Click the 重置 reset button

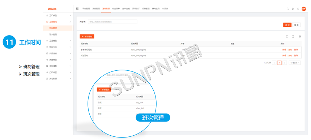297,25
